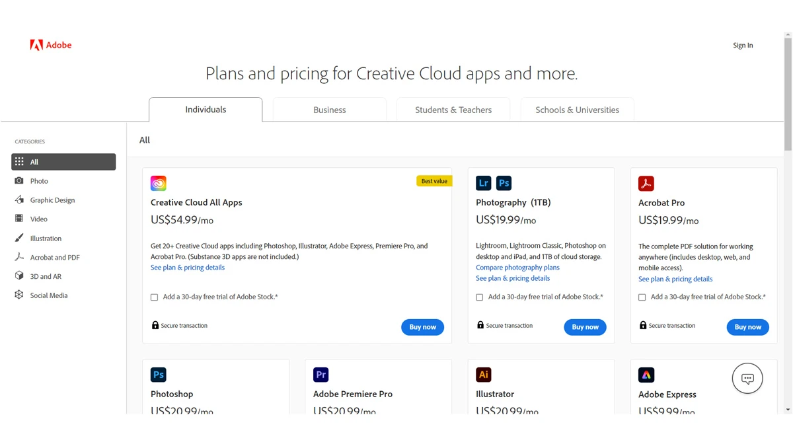Select the 3D and AR category
Image resolution: width=793 pixels, height=446 pixels.
click(63, 276)
